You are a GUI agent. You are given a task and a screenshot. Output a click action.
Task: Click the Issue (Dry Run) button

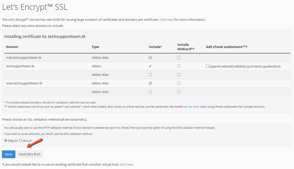click(x=29, y=154)
